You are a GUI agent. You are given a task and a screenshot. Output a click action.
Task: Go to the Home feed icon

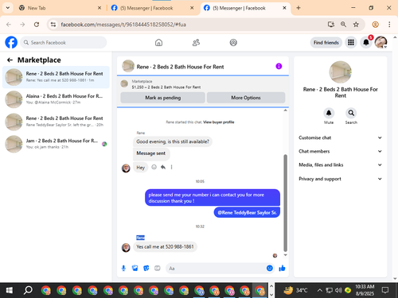pos(158,43)
